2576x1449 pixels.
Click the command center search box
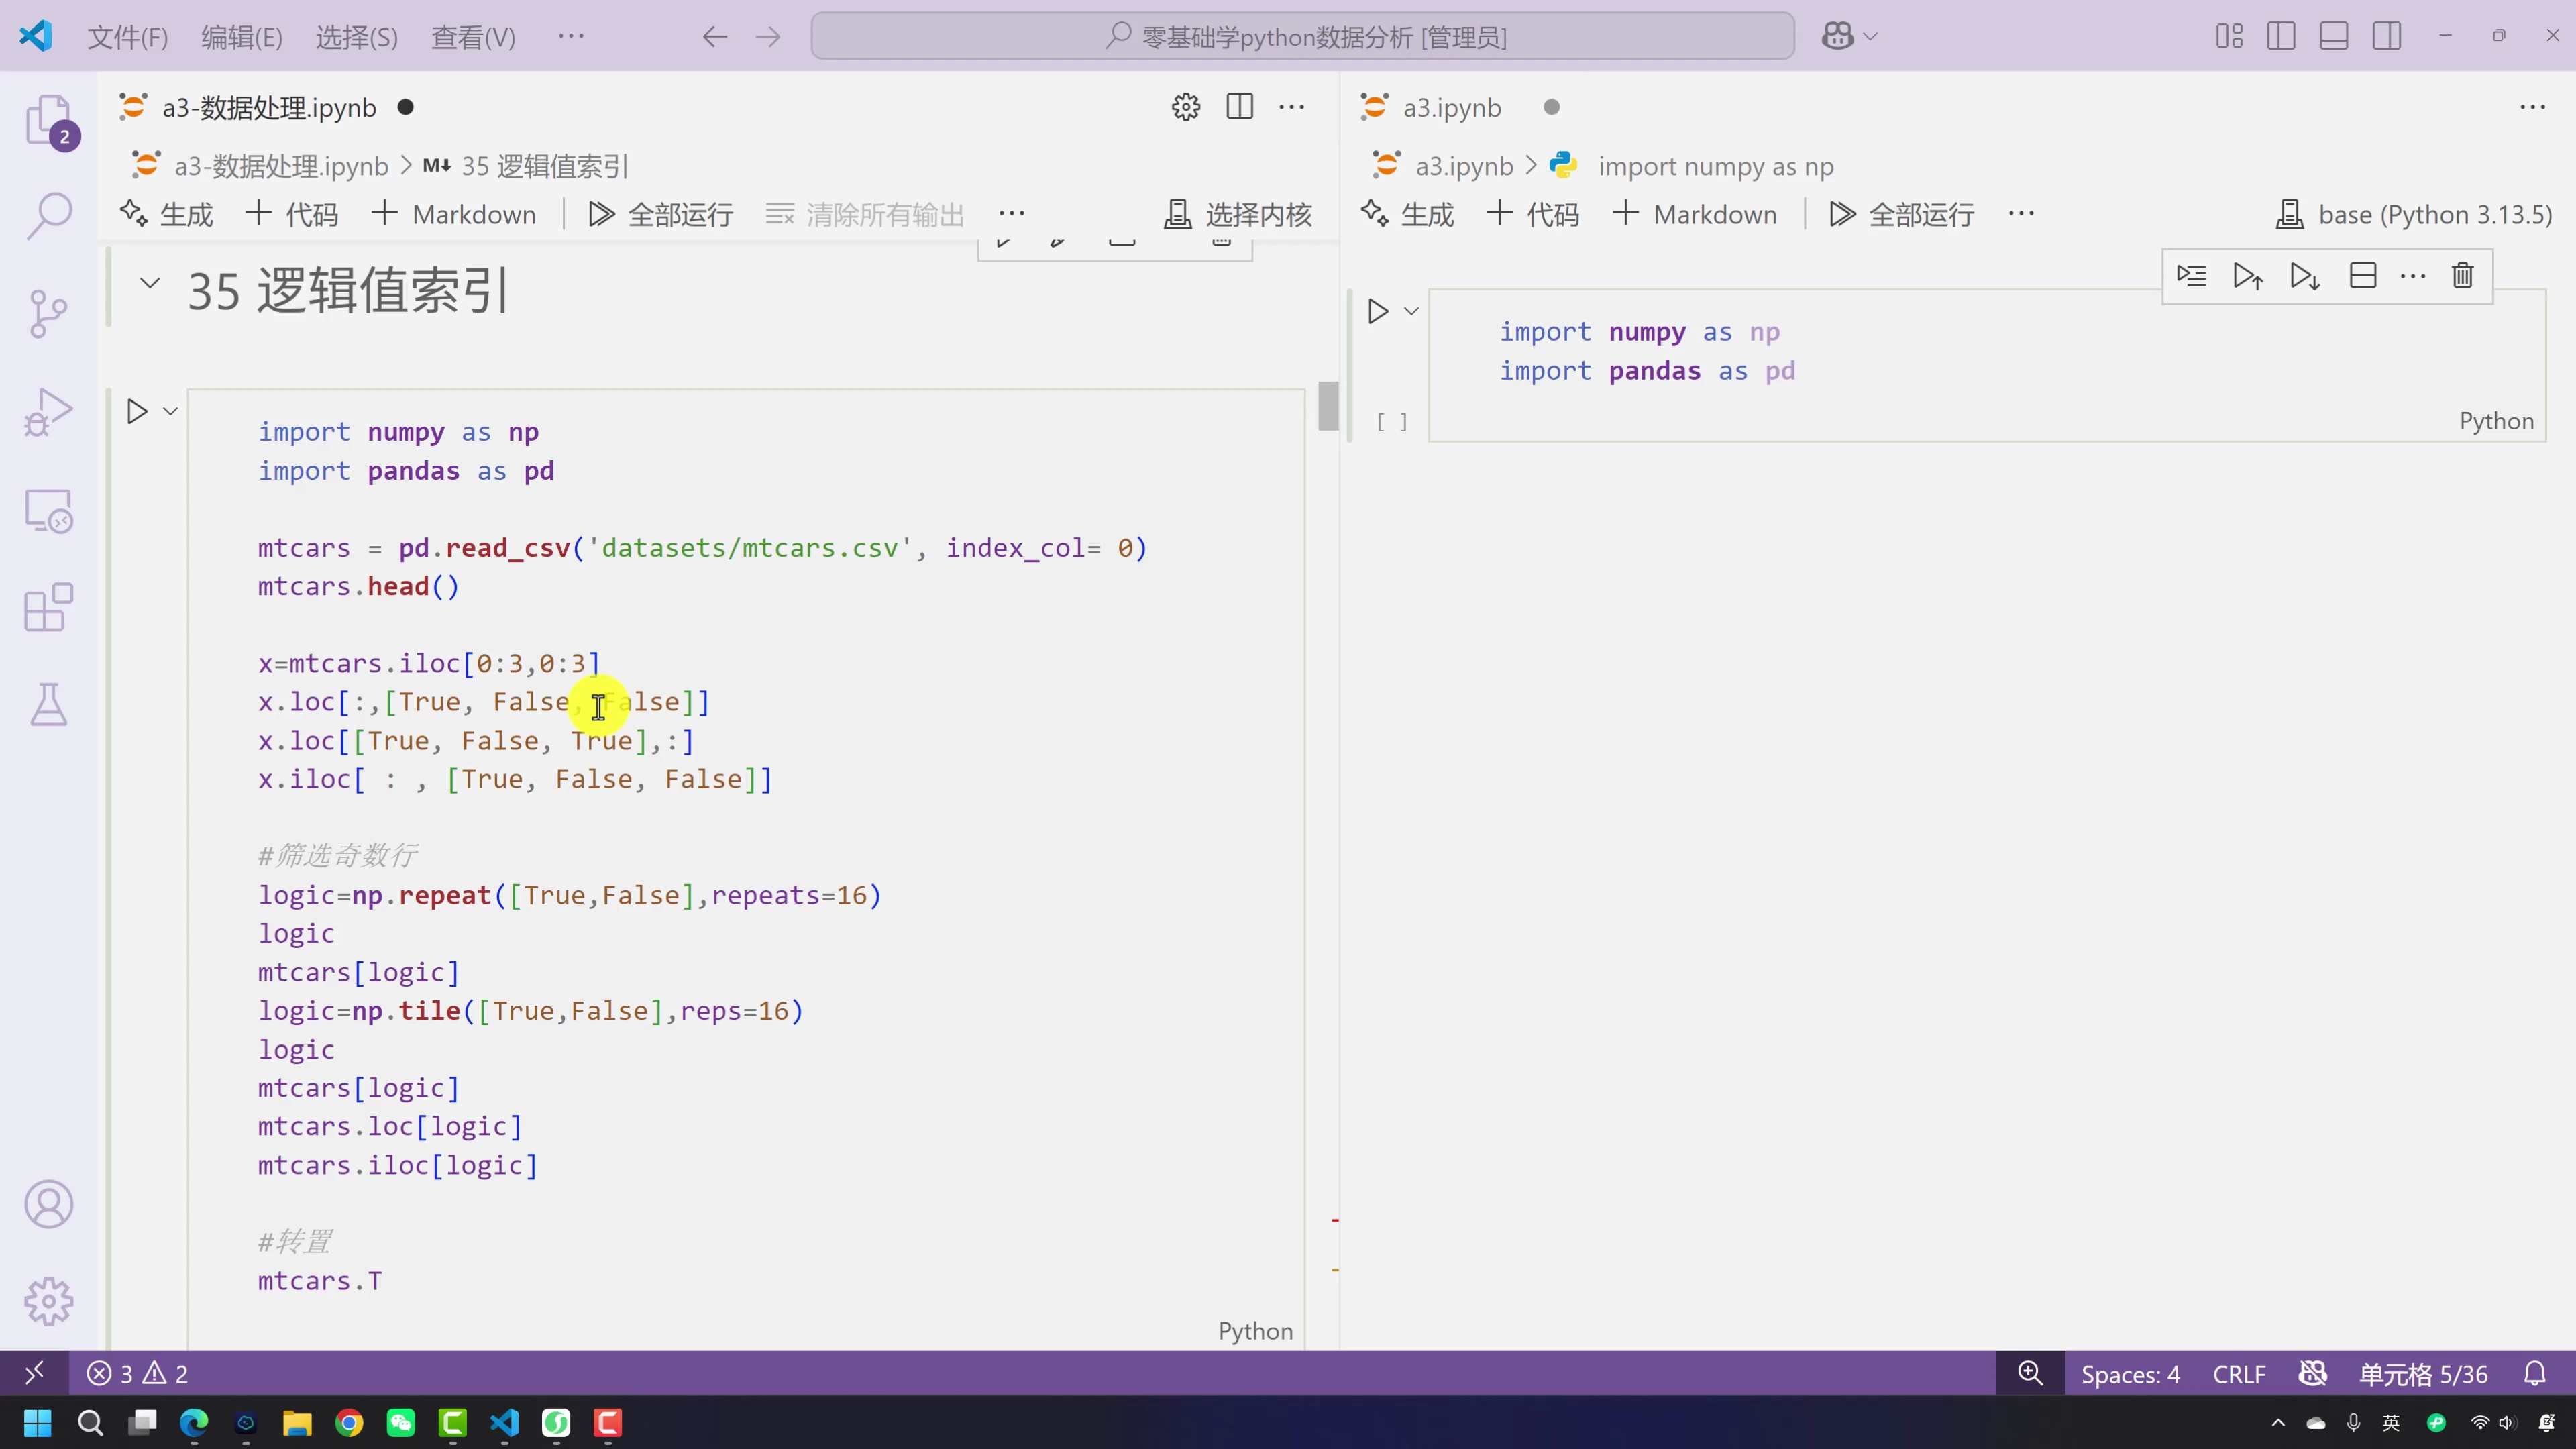point(1303,36)
